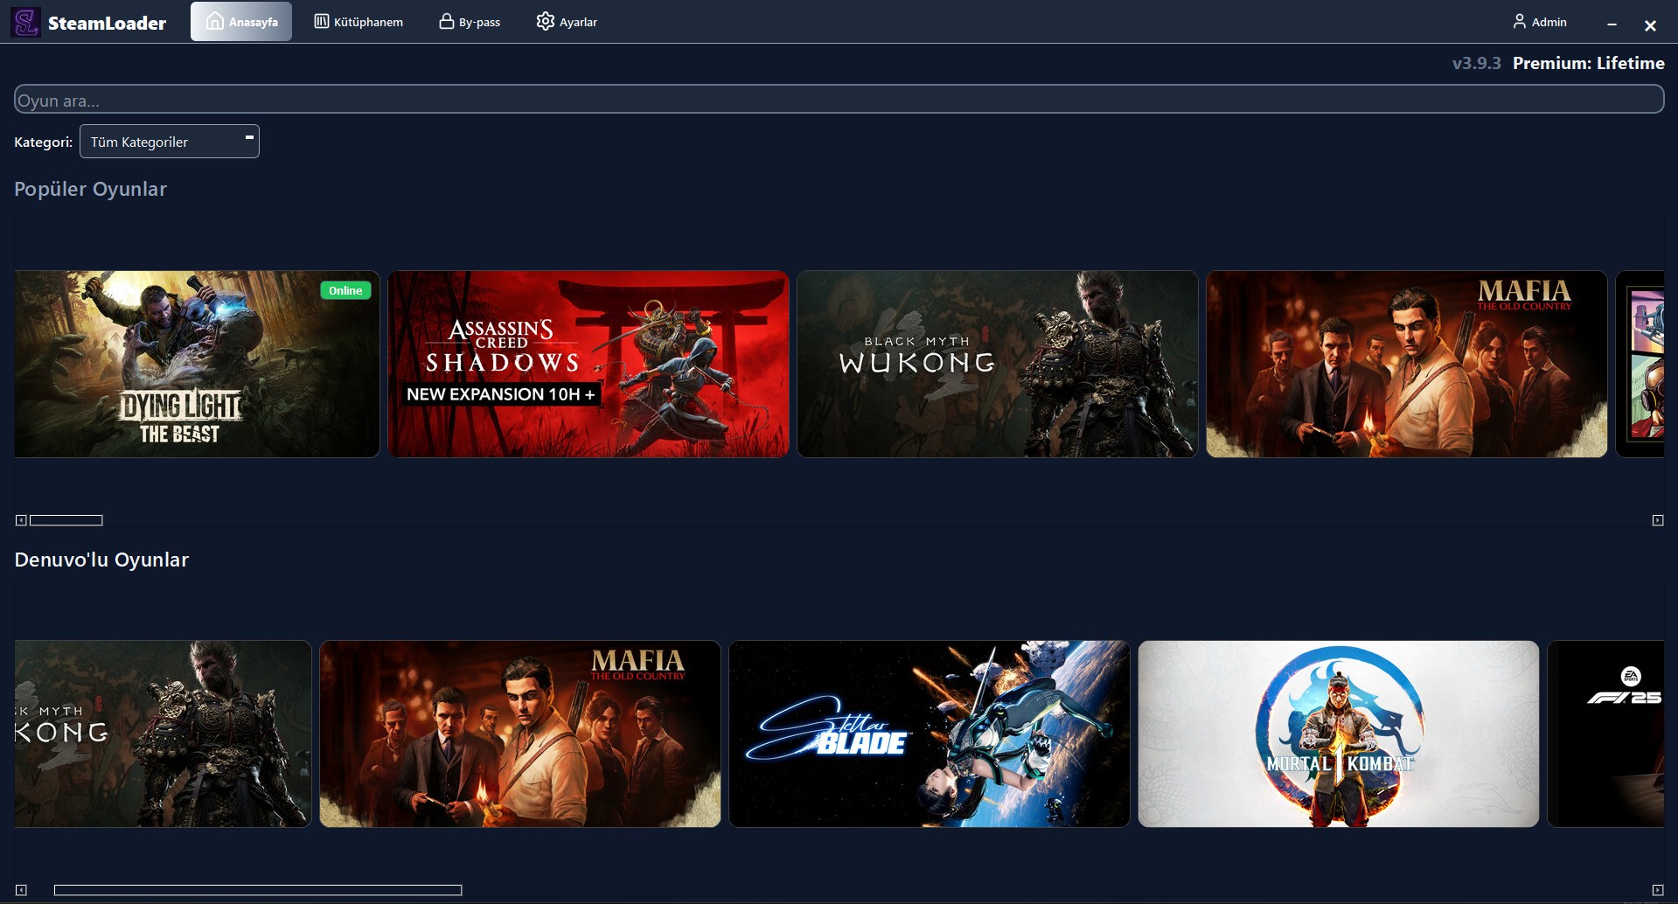This screenshot has height=904, width=1678.
Task: Click the Denuvo'lu Oyunlar horizontal scrollbar thumb
Action: click(258, 890)
